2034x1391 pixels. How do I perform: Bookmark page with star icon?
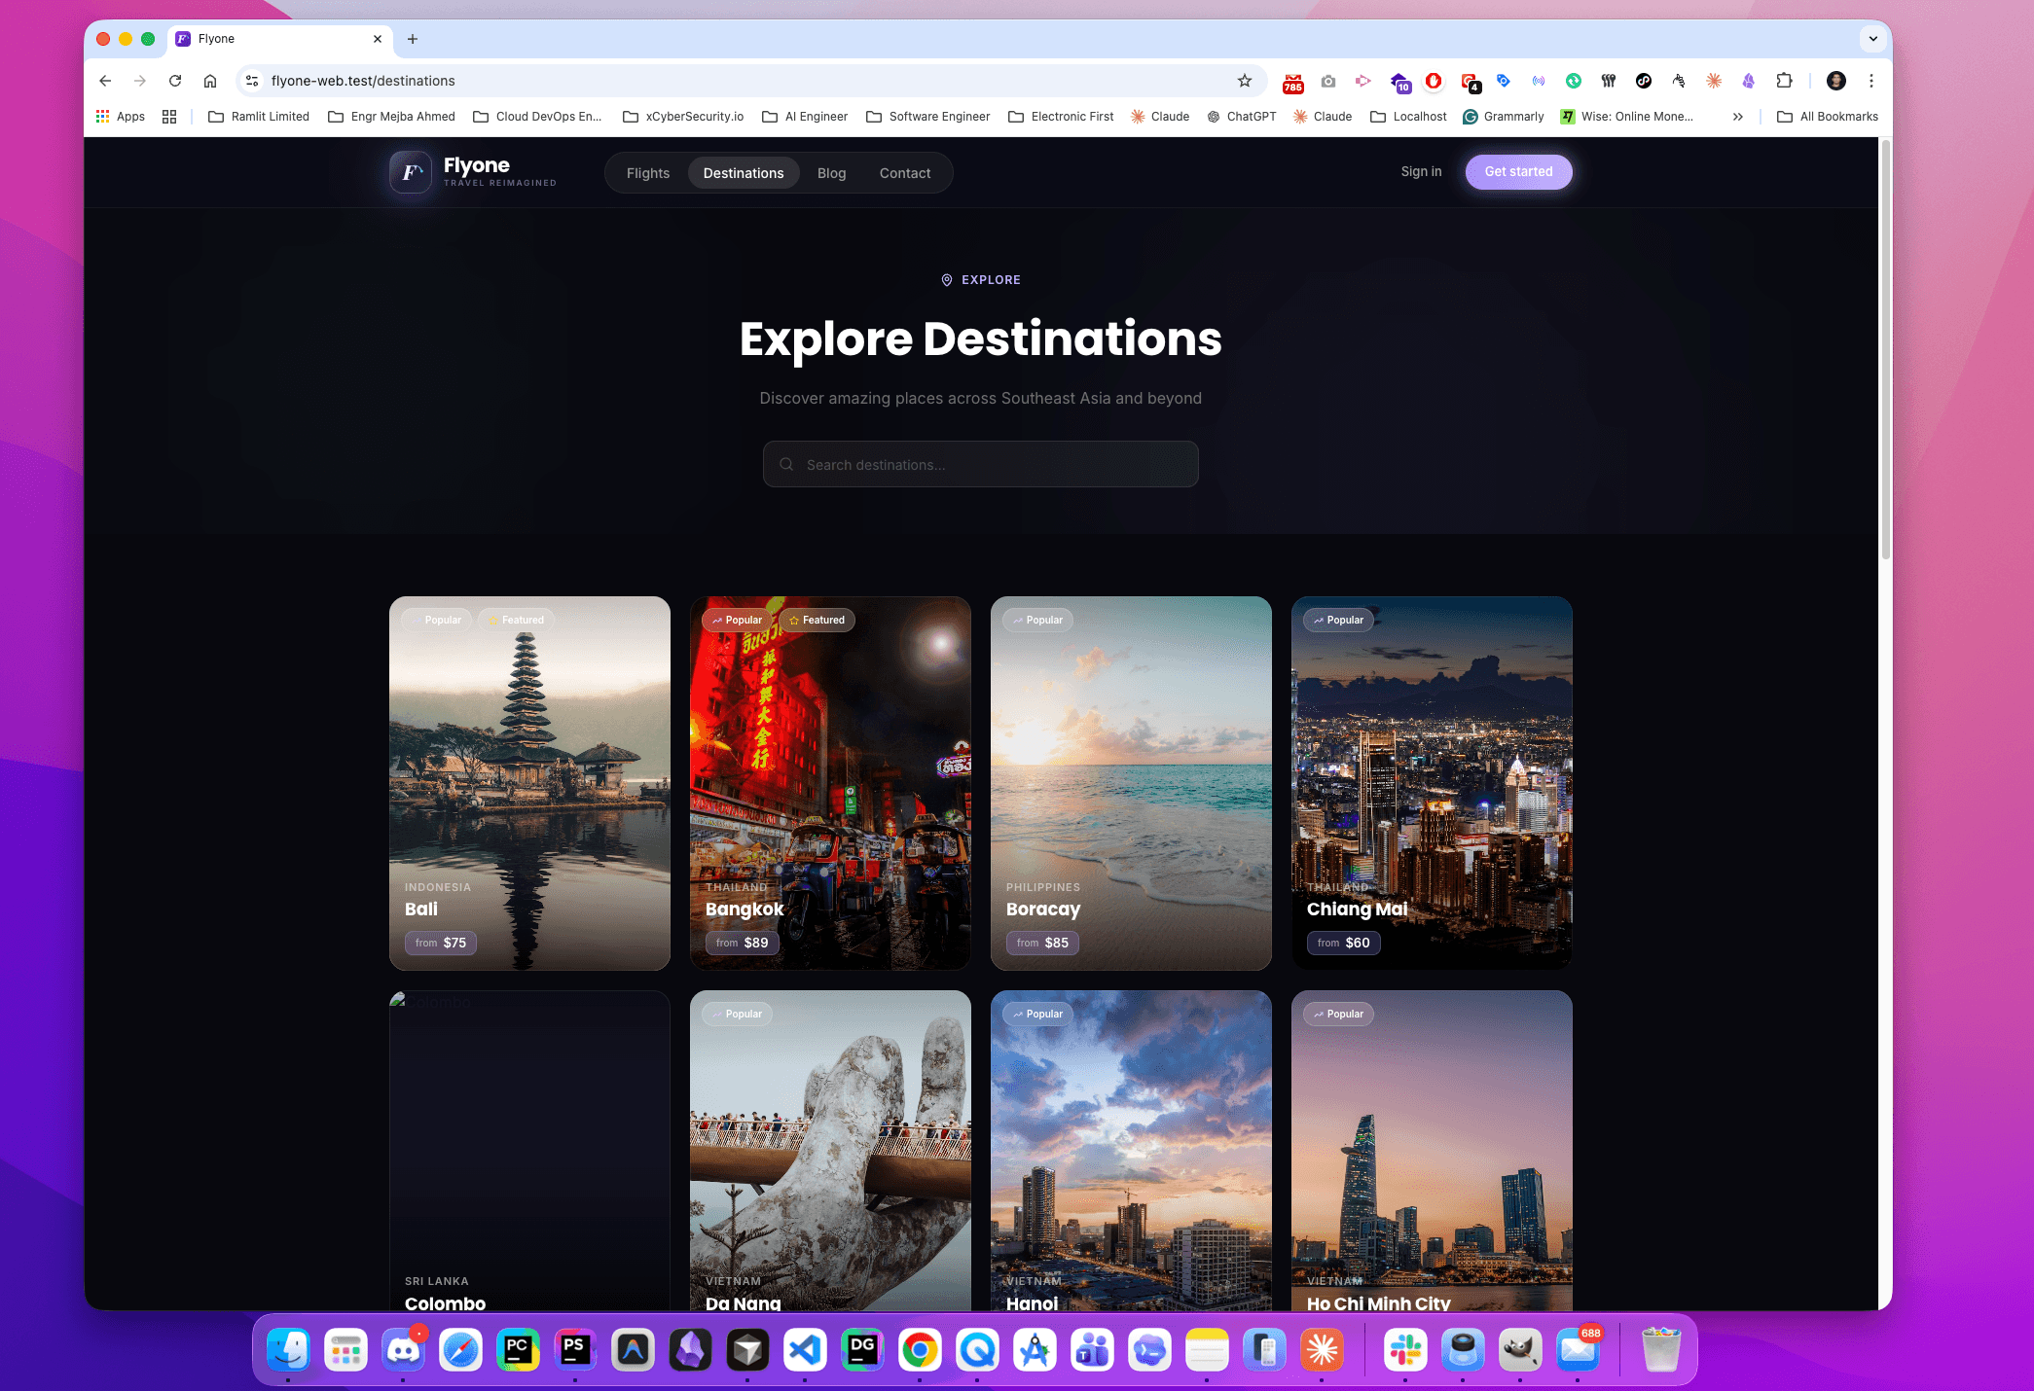pyautogui.click(x=1244, y=81)
